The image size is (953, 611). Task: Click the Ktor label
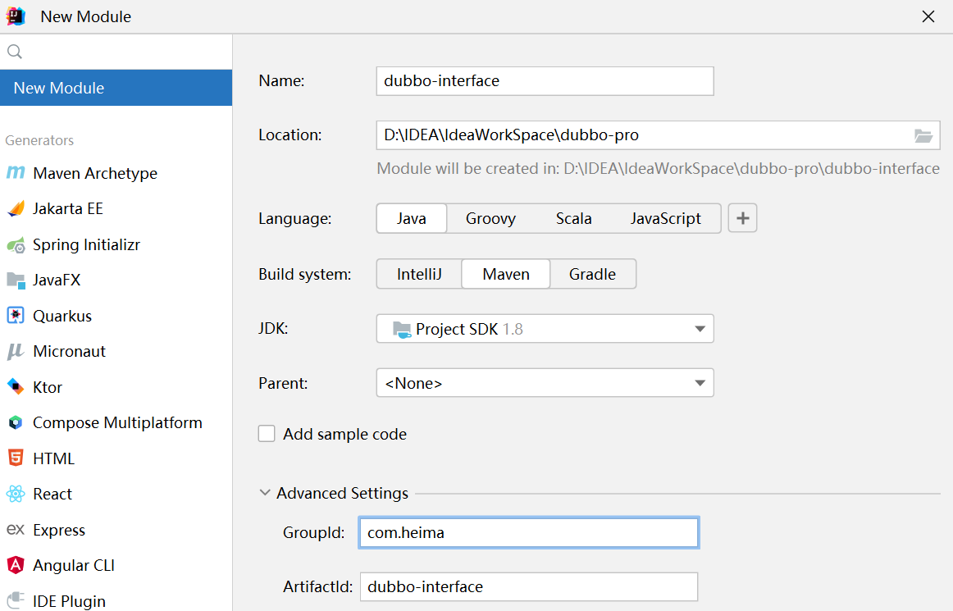48,387
